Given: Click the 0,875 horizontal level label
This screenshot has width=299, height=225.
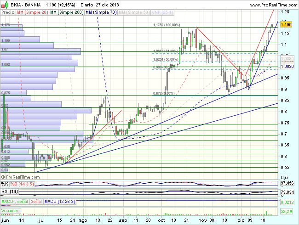Looking at the screenshot, I should pos(6,93).
